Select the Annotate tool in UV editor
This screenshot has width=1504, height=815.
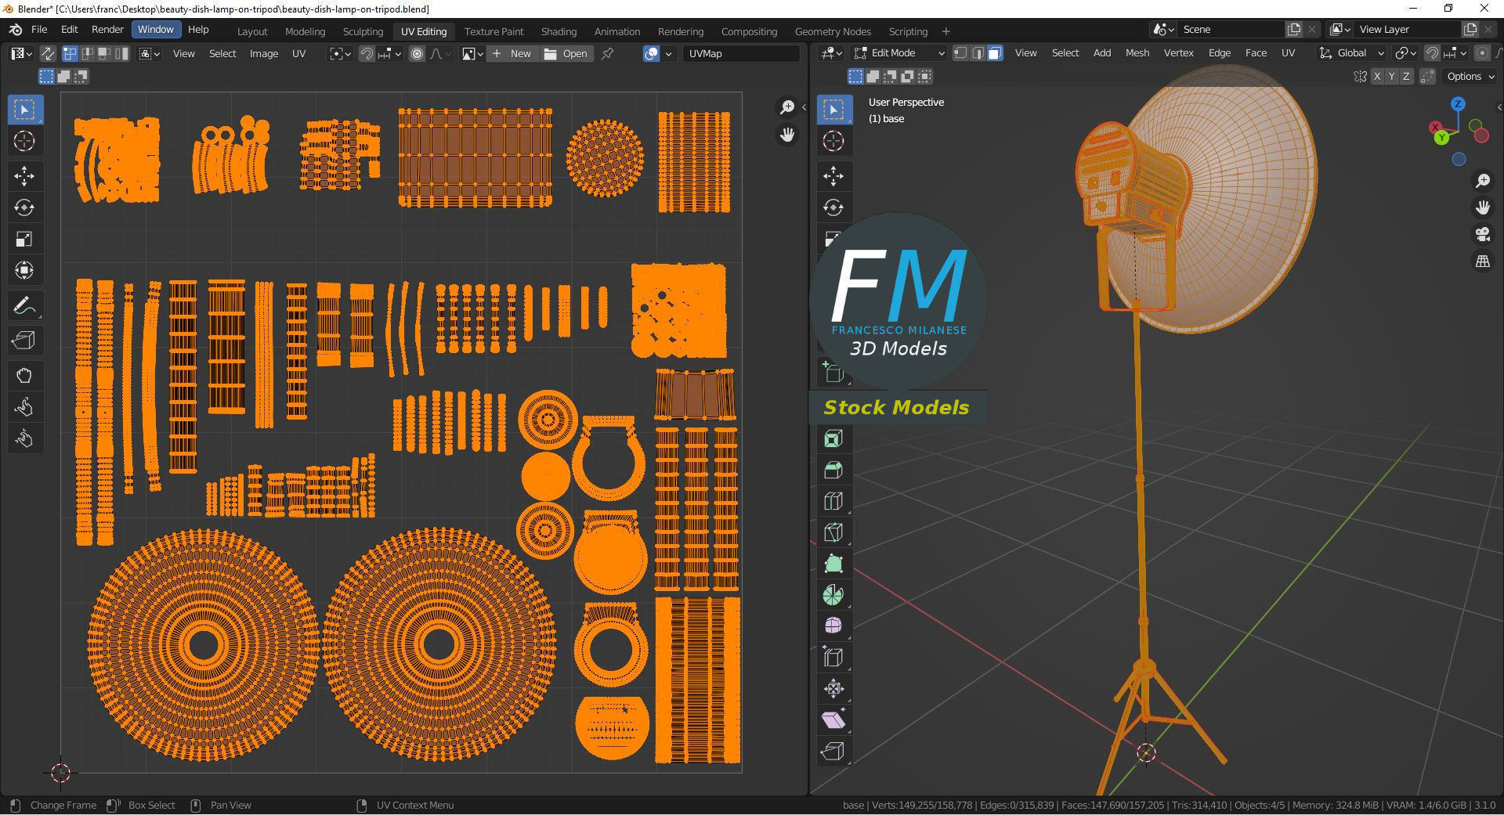click(24, 305)
